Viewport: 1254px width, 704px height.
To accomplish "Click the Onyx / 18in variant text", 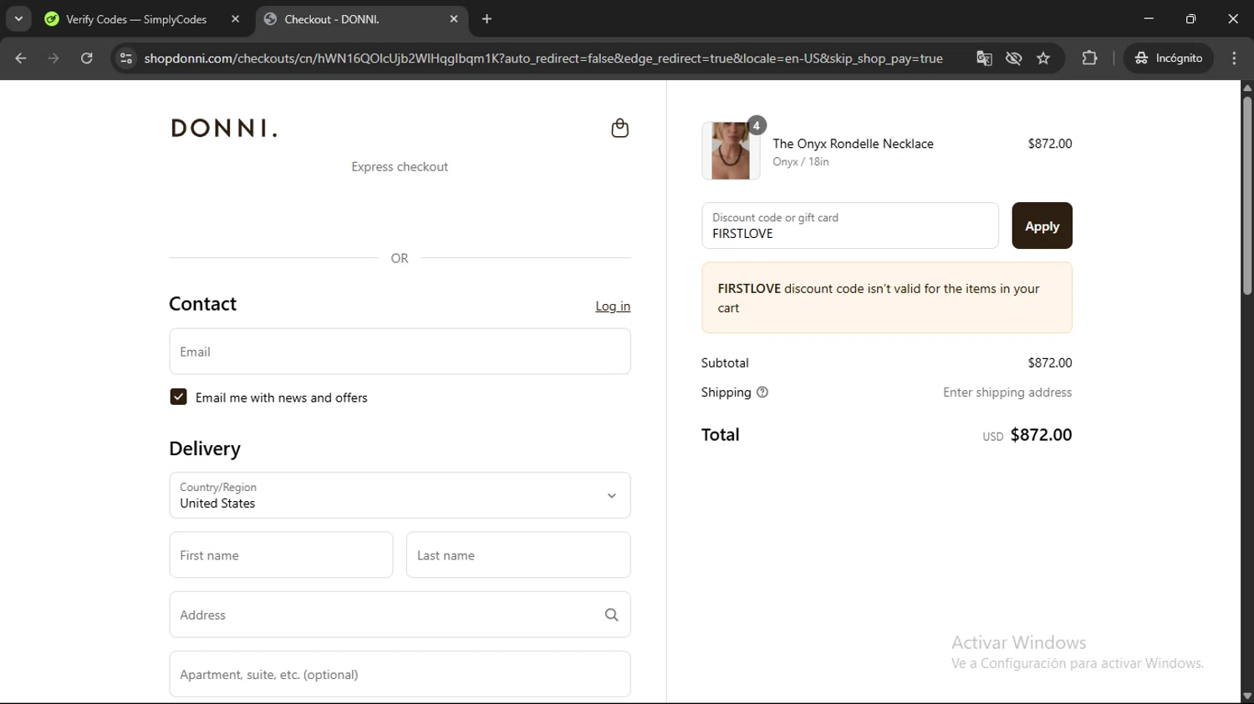I will point(801,162).
